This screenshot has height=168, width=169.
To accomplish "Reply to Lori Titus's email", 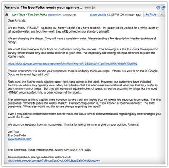I will [151, 14].
